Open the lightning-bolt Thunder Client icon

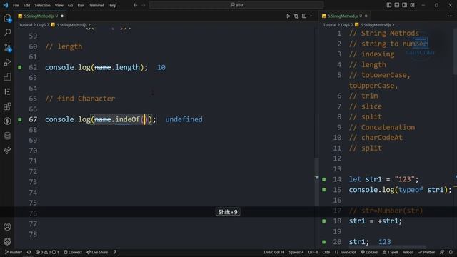pos(7,121)
